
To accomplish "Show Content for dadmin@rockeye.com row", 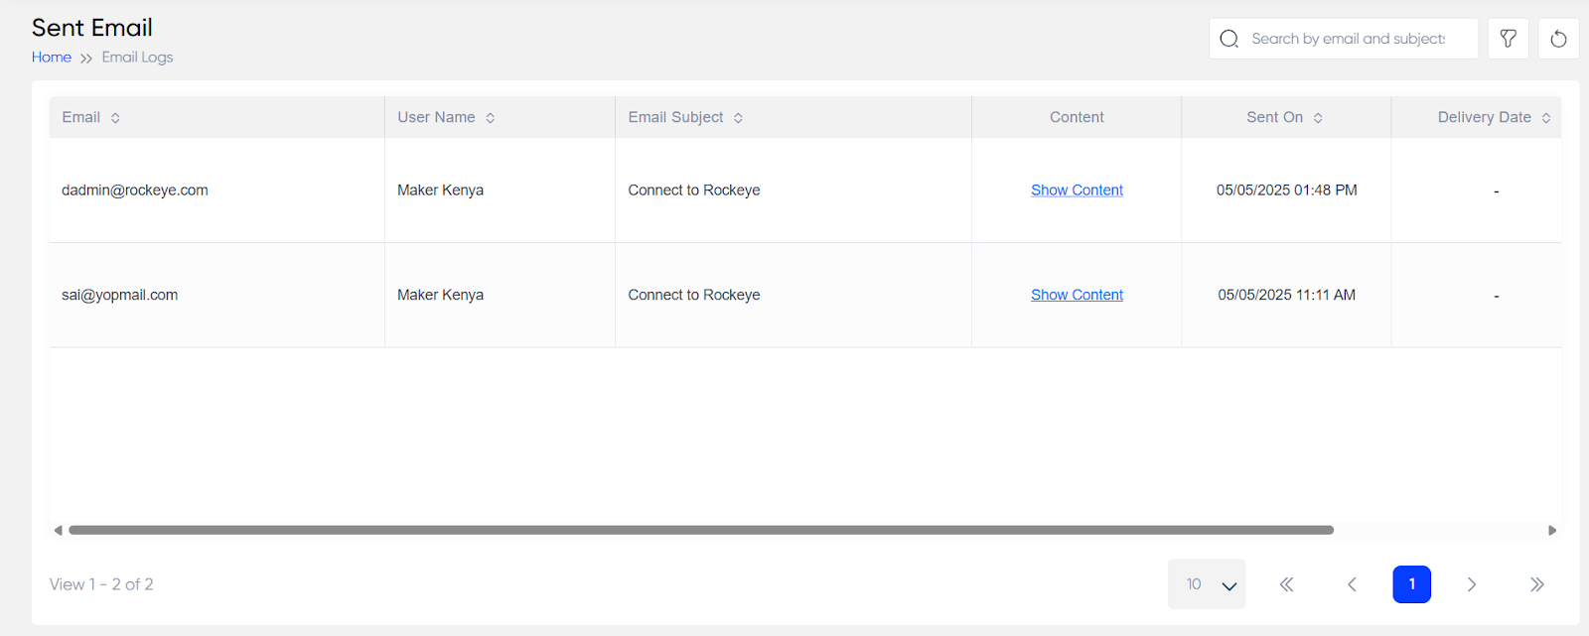I will (1077, 191).
